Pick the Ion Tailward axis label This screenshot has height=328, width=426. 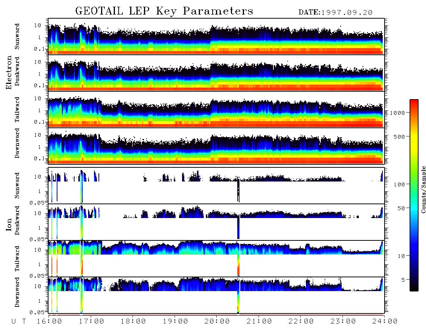coord(17,259)
